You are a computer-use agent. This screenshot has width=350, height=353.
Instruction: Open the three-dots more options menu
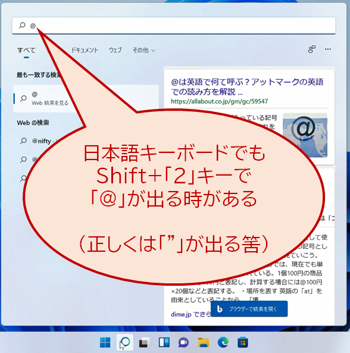(x=328, y=49)
